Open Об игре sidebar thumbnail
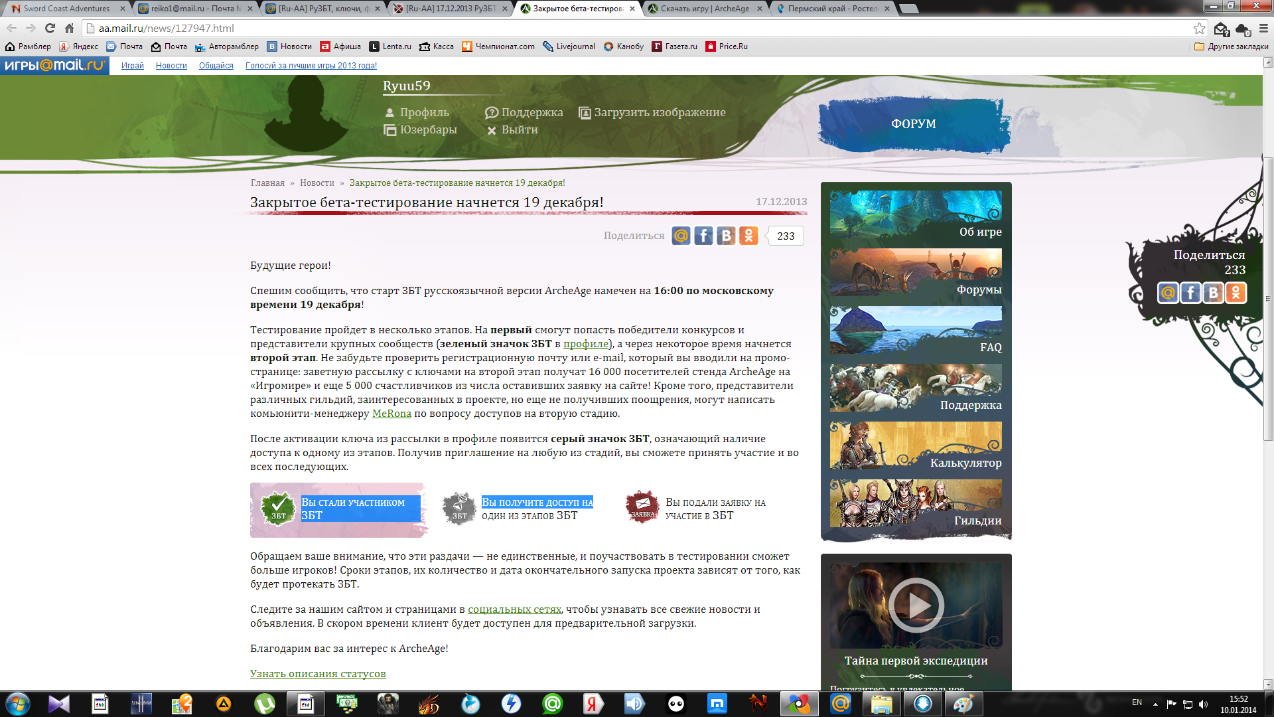This screenshot has width=1274, height=717. [916, 215]
